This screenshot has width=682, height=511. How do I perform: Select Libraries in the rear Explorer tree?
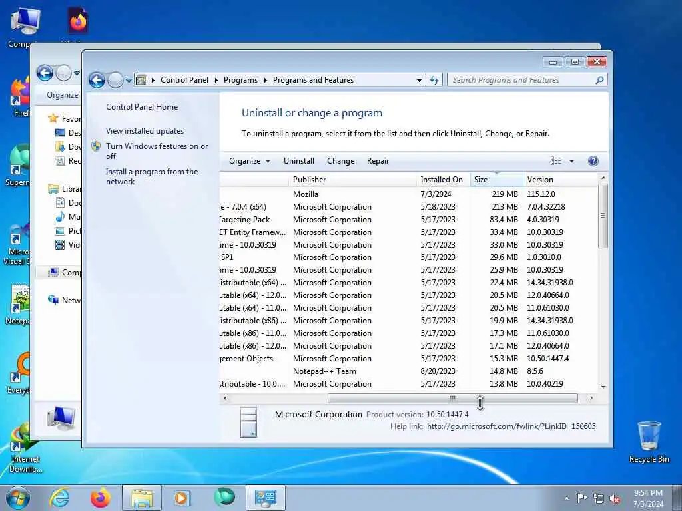(65, 188)
